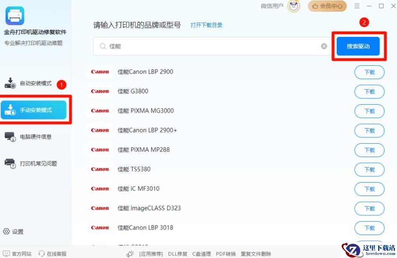Select 手动安装模式 in the sidebar
The width and height of the screenshot is (397, 258).
[34, 110]
